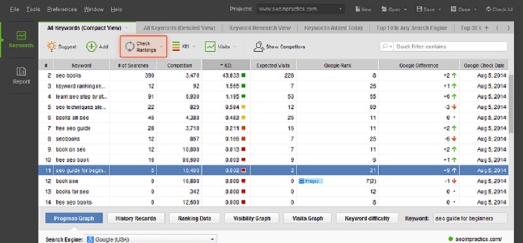
Task: Click the Close project icon
Action: pos(453,9)
